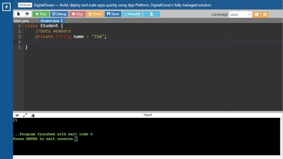283x159 pixels.
Task: Start the Debug session
Action: [59, 14]
